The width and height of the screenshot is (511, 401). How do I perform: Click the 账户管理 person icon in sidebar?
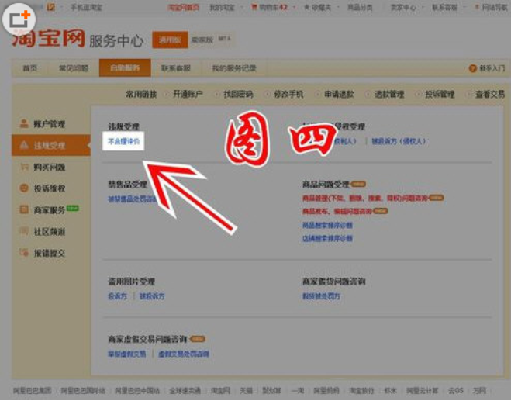pos(24,123)
